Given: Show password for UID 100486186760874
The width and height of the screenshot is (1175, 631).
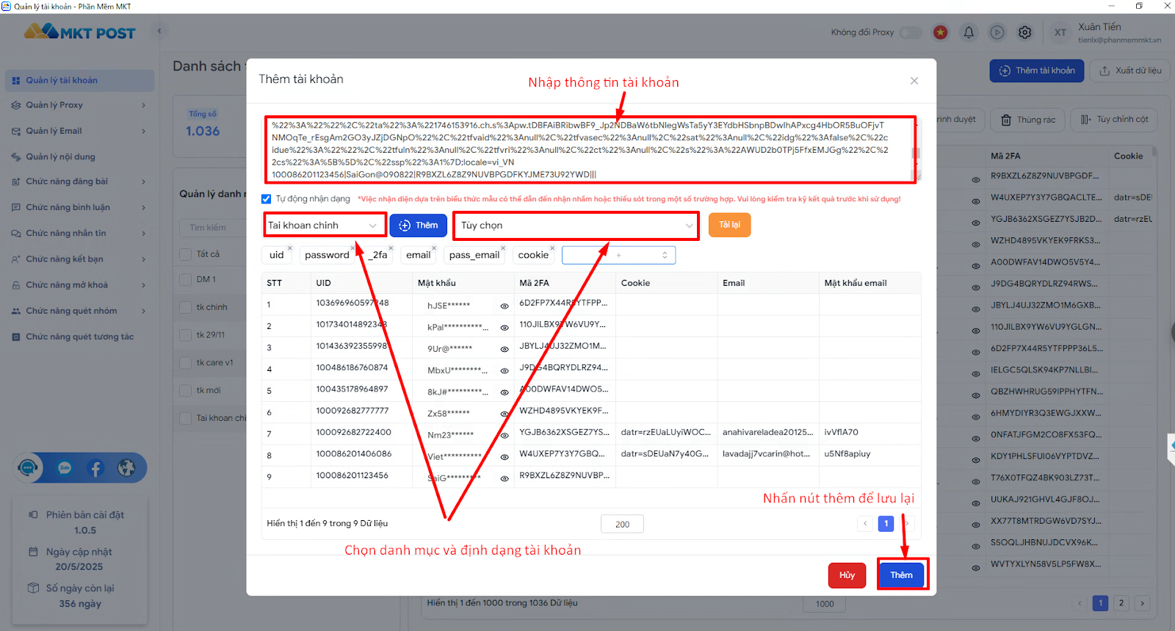Looking at the screenshot, I should pos(505,371).
